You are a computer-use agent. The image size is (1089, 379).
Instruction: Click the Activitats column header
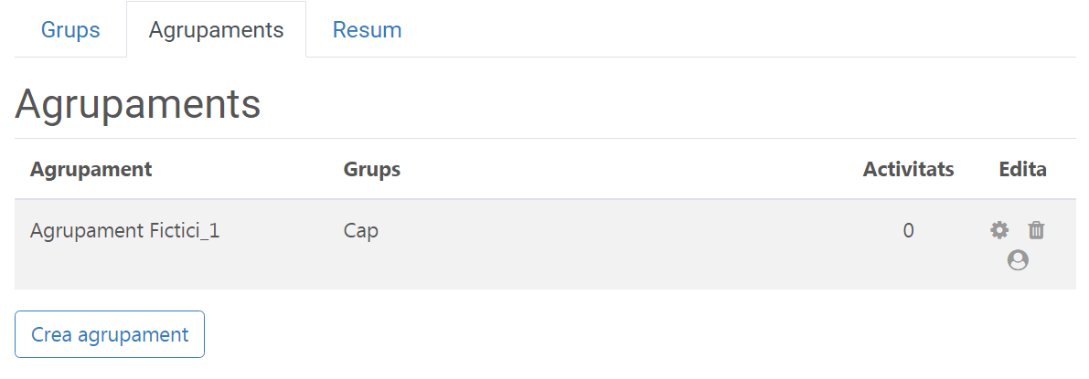[908, 169]
